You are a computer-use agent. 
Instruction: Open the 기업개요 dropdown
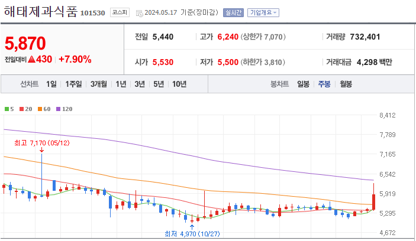coord(263,12)
